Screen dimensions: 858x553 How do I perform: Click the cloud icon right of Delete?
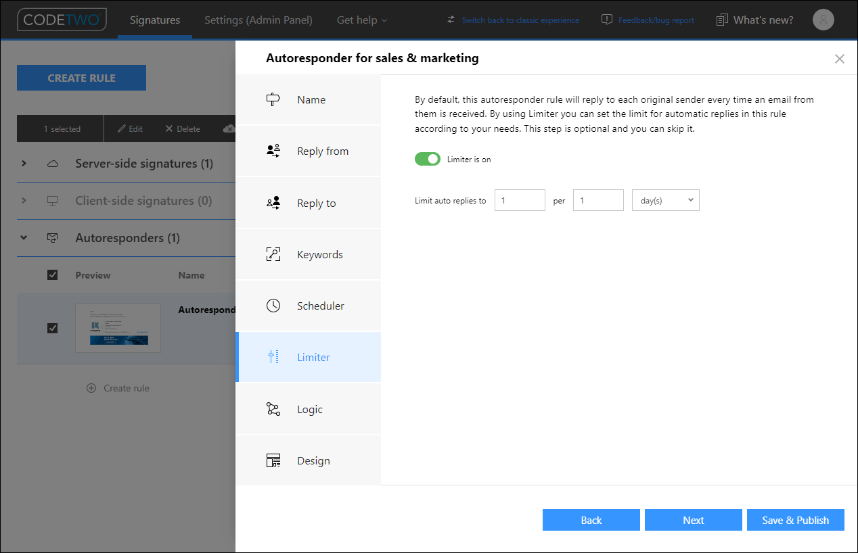[229, 128]
